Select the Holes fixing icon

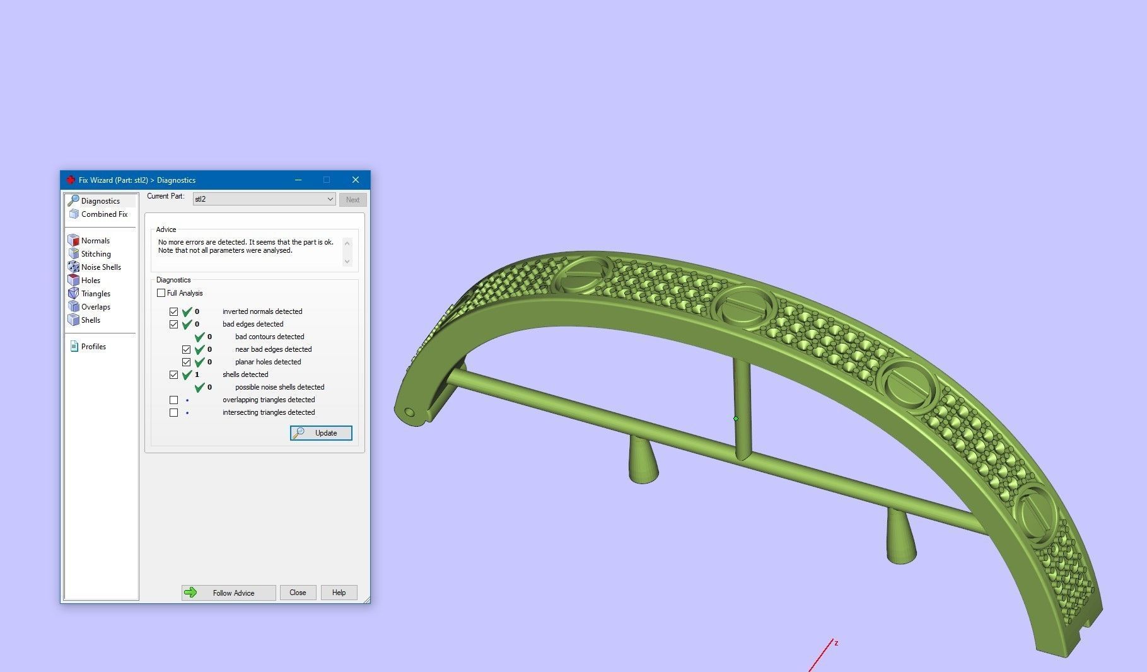coord(73,280)
